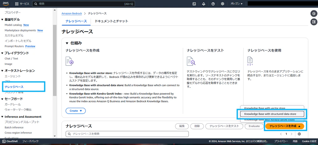Screen dimensions: 318x145
Task: Click the Evaluate button
Action: click(254, 126)
